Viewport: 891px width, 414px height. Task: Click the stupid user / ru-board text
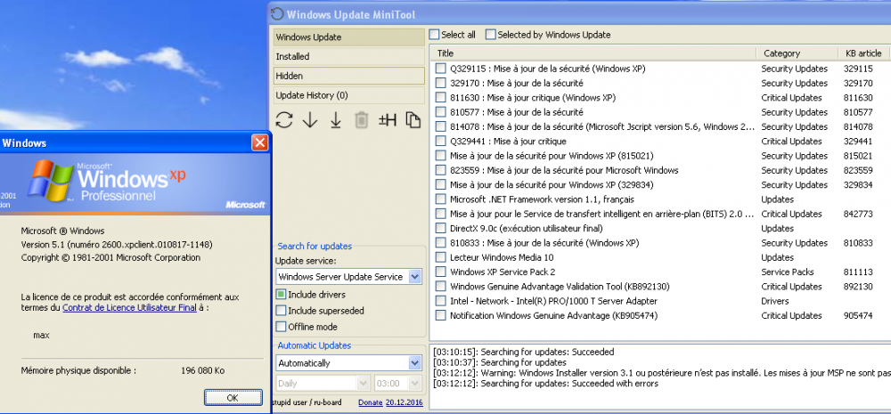(x=307, y=402)
